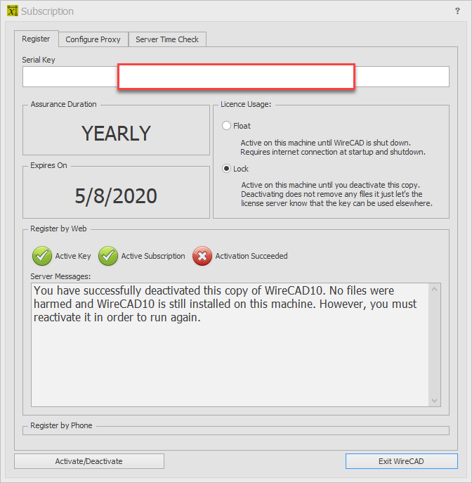Click the Serial Key label

(39, 60)
